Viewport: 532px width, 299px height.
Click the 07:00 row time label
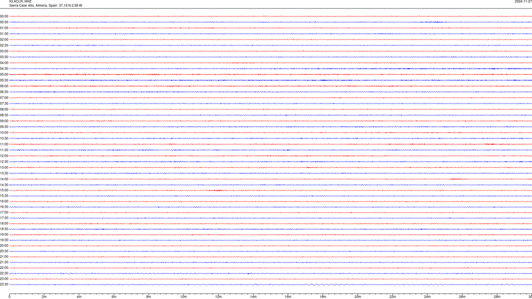4,97
